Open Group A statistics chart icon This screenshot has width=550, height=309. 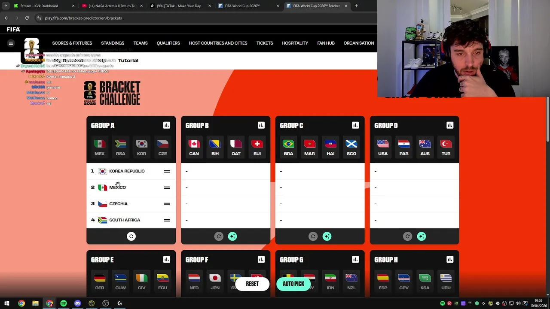tap(167, 125)
